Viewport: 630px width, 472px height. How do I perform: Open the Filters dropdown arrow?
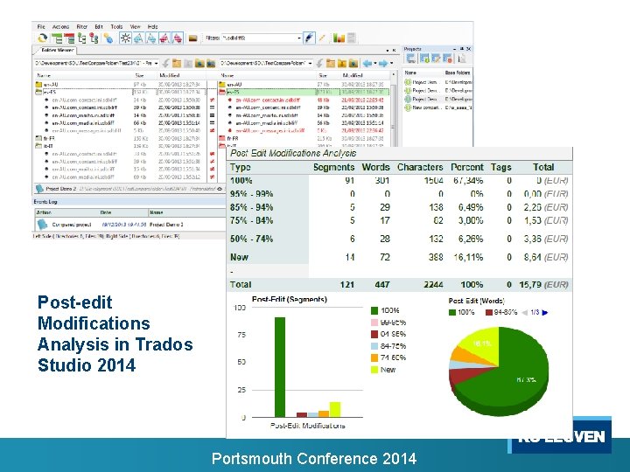point(299,38)
